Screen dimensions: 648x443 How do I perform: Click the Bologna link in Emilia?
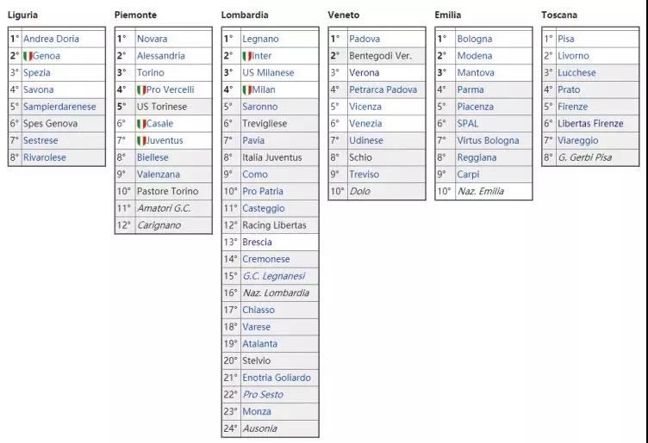click(475, 39)
